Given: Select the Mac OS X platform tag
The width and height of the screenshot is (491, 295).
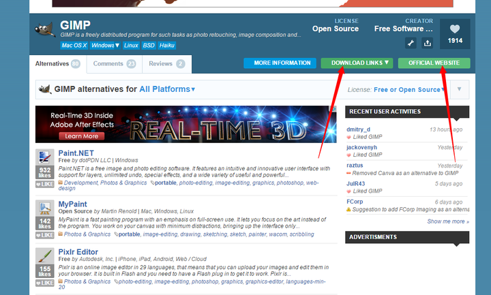Looking at the screenshot, I should pos(74,46).
